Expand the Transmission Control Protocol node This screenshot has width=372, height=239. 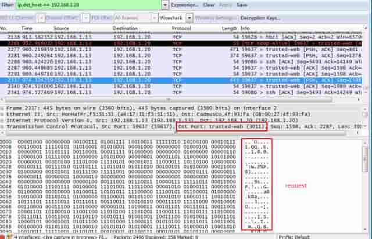click(2, 127)
